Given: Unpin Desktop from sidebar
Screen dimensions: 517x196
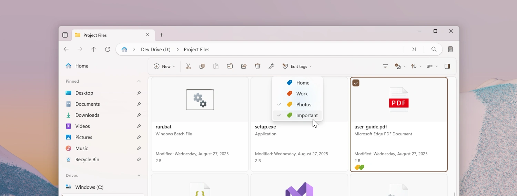Looking at the screenshot, I should tap(139, 93).
